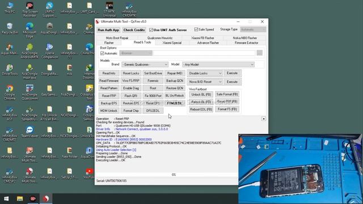The width and height of the screenshot is (363, 204).
Task: Open nckDongle Qualcomm desktop shortcut
Action: (x=29, y=92)
